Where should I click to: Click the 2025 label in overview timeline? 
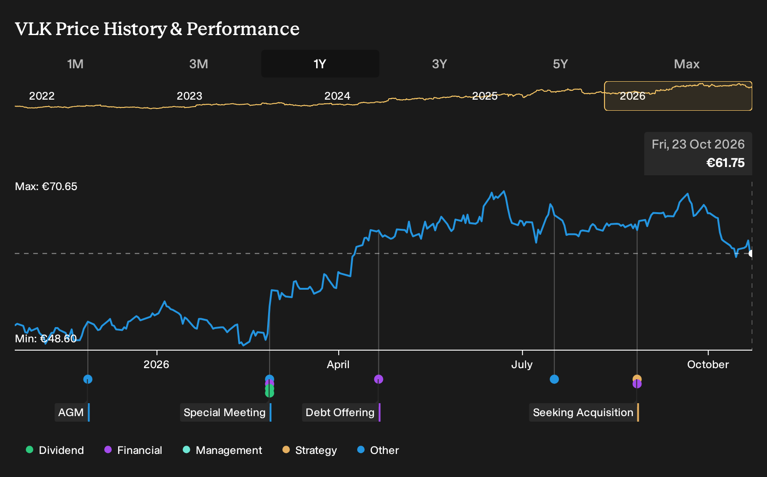click(485, 96)
